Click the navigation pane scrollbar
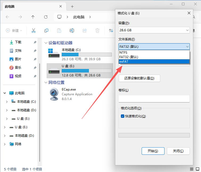This screenshot has width=201, height=172. 40,113
